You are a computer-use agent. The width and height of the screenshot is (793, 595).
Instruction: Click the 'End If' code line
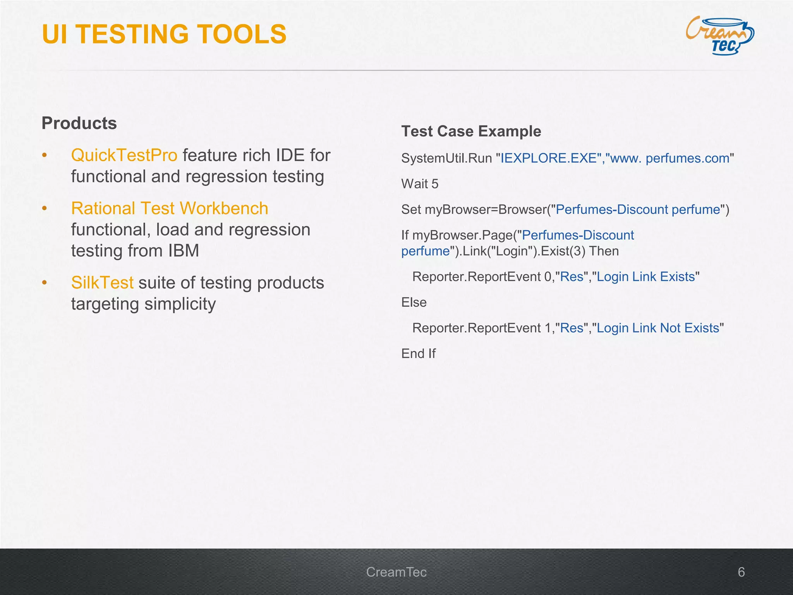point(418,354)
